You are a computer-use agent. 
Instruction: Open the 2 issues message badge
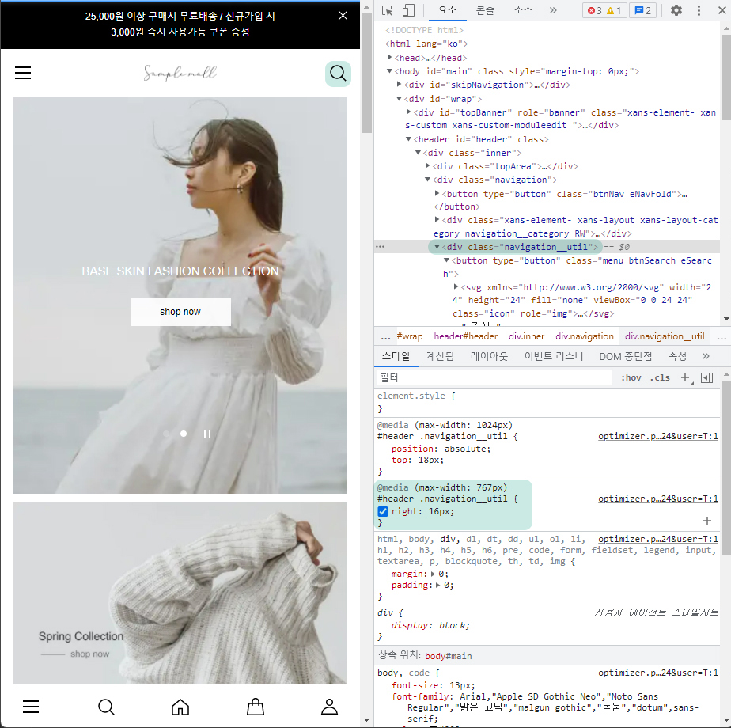tap(643, 10)
